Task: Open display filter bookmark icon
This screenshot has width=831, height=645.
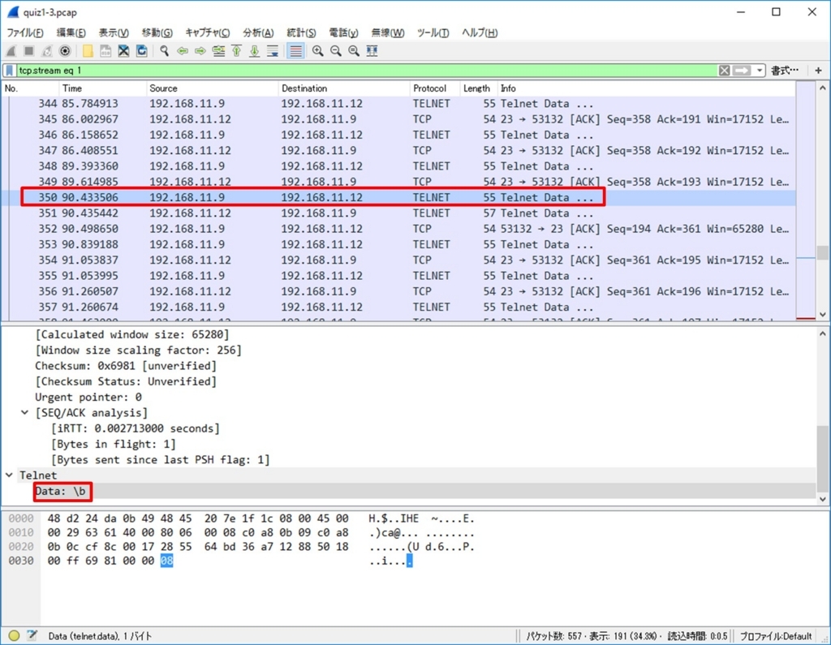Action: (10, 71)
